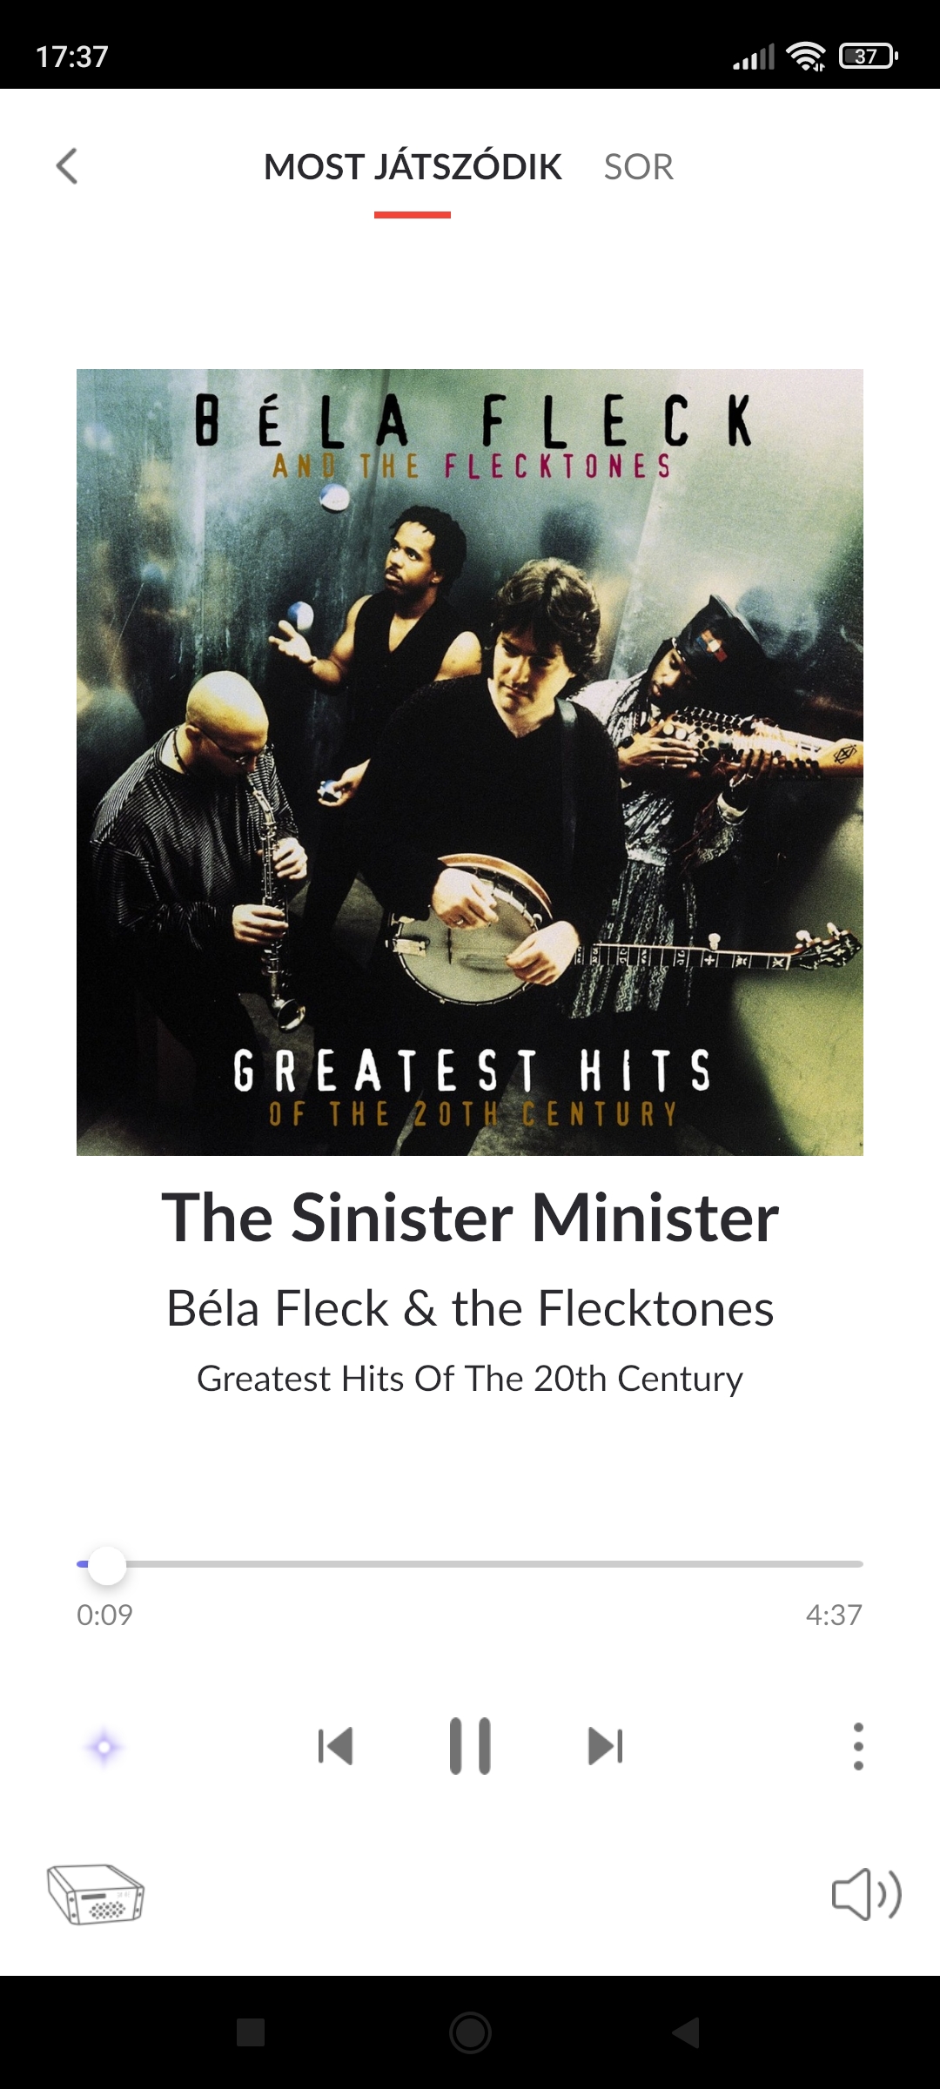Image resolution: width=940 pixels, height=2089 pixels.
Task: Open the volume speaker control
Action: [x=867, y=1894]
